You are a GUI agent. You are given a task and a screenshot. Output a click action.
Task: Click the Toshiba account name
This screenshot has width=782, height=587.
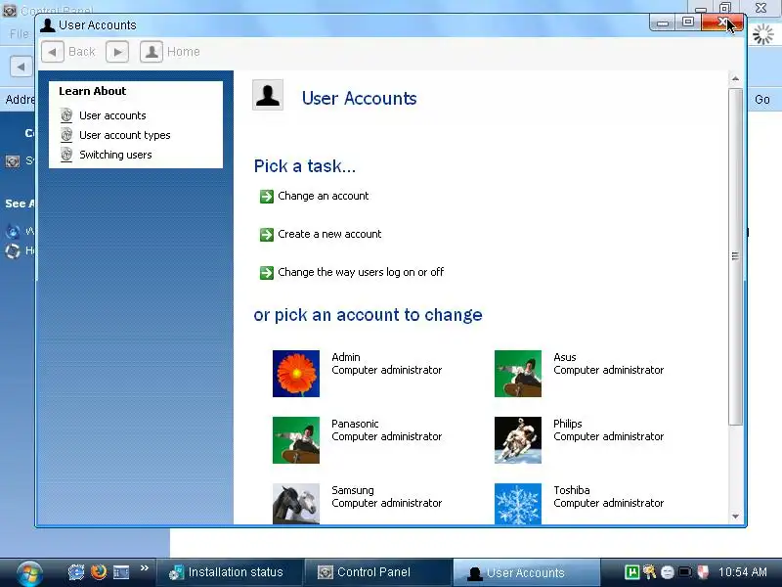pos(572,490)
